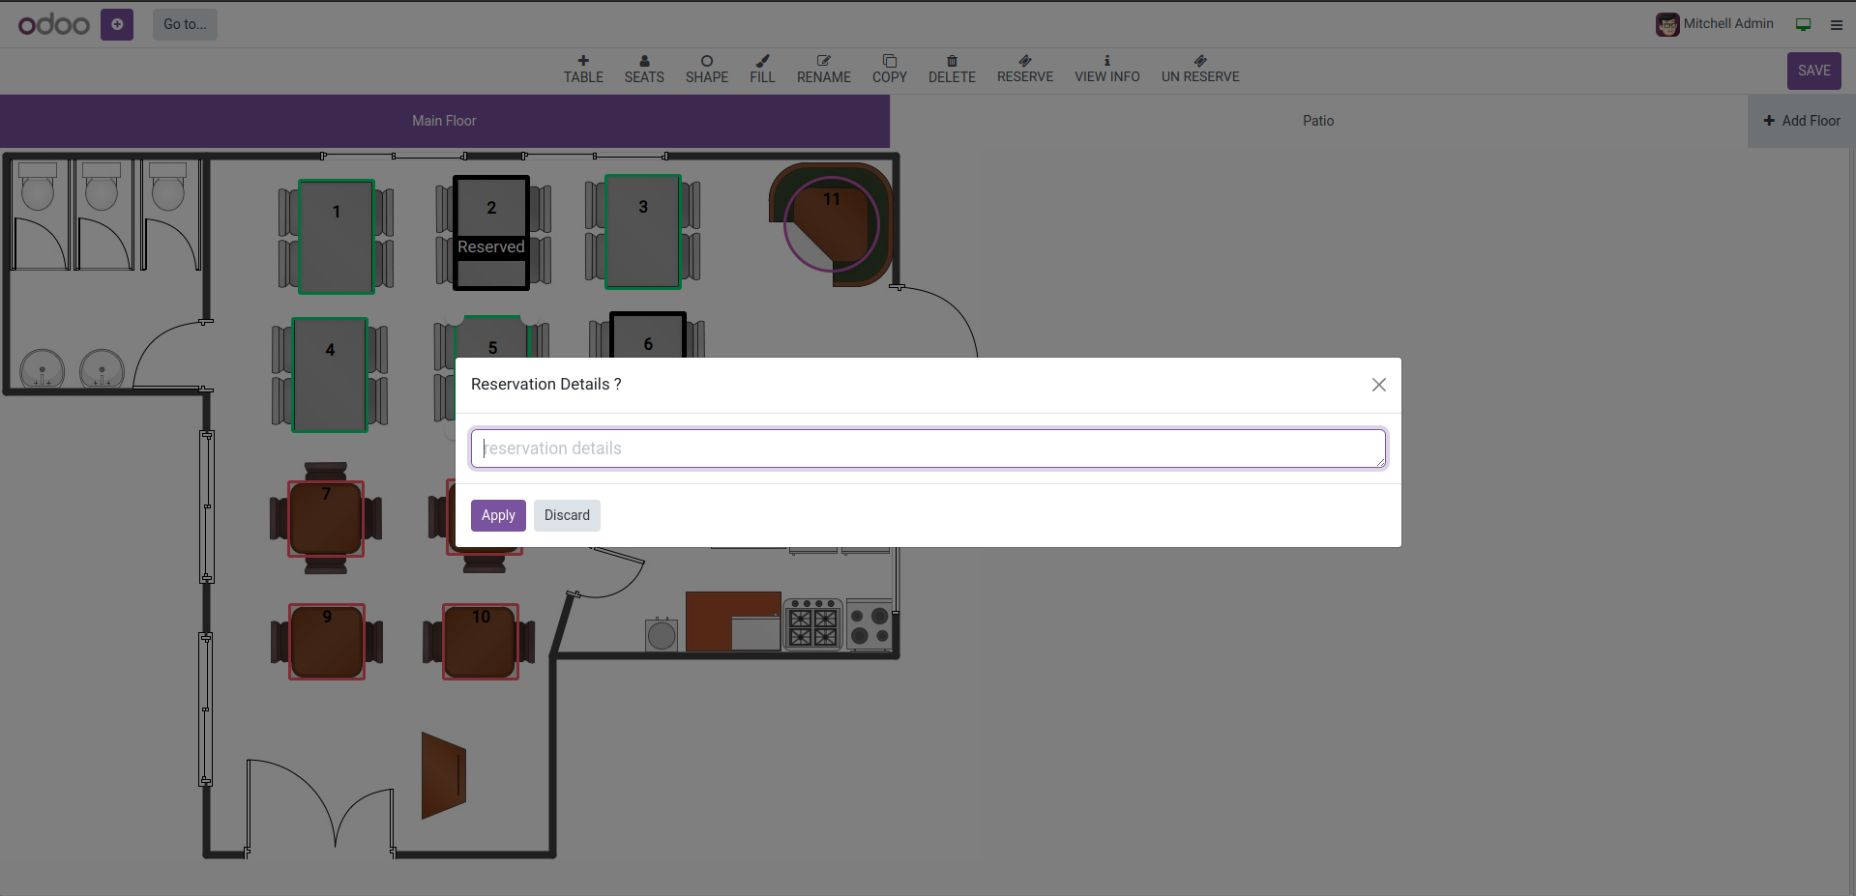
Task: Select table 5 on the floor plan
Action: point(492,337)
